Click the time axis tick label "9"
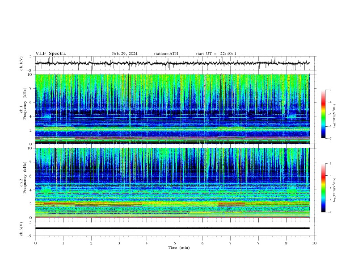 coord(286,243)
